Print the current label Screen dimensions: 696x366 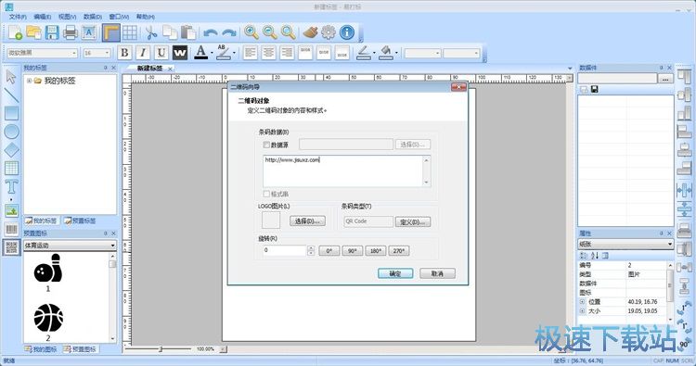(71, 32)
